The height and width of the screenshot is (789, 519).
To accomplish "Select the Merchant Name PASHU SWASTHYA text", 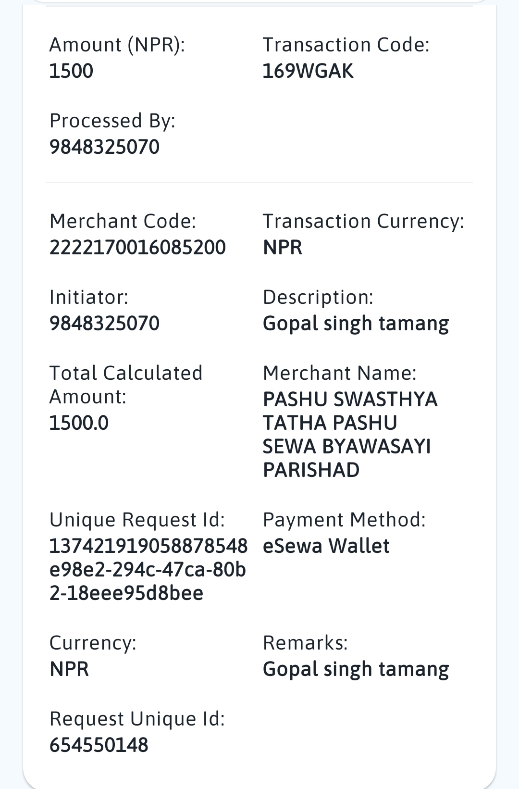I will 350,435.
